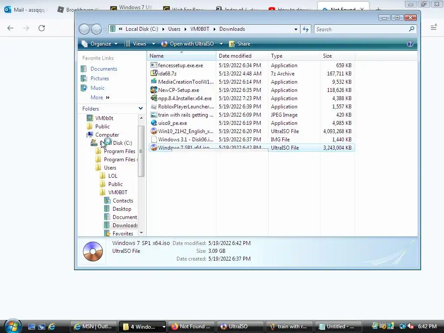444x333 pixels.
Task: Expand the address bar history dropdown
Action: [x=296, y=29]
